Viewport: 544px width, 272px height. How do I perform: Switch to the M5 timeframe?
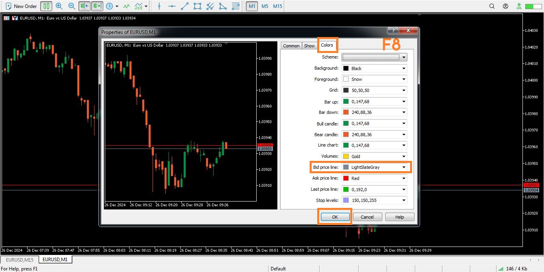pos(265,6)
